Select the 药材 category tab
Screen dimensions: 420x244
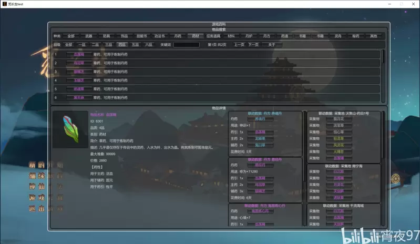(196, 36)
